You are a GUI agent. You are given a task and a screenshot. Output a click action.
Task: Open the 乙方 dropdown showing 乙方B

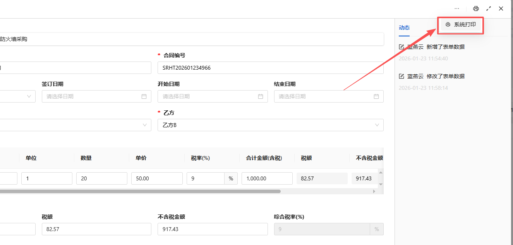377,125
